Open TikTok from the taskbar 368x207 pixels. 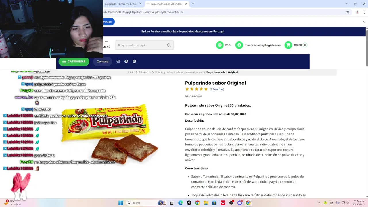click(x=189, y=203)
